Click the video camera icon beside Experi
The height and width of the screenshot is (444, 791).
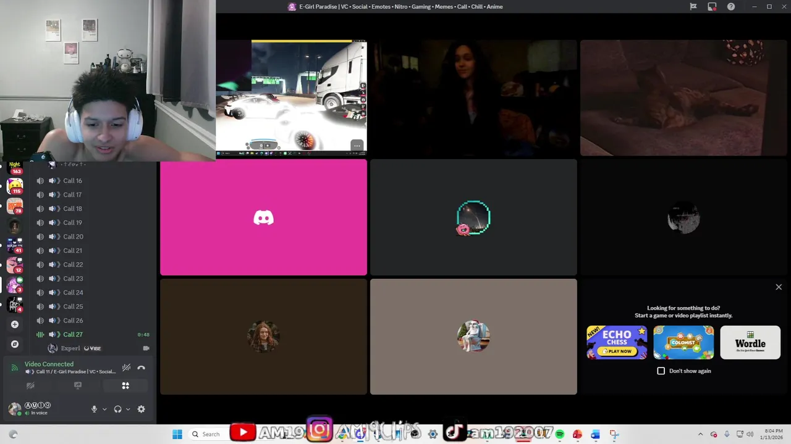tap(146, 348)
